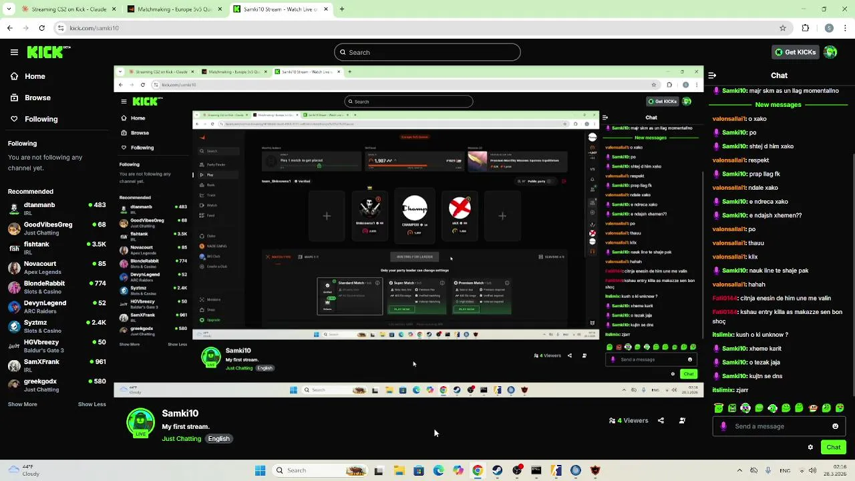Open the Chrome extensions puzzle icon
Viewport: 855px width, 481px height.
[805, 28]
